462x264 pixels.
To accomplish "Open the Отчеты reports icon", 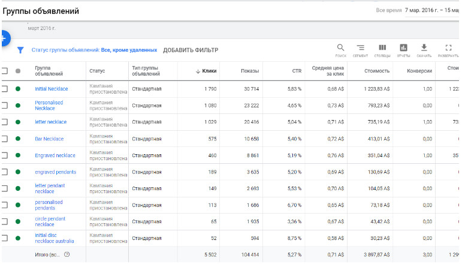I will pyautogui.click(x=403, y=50).
